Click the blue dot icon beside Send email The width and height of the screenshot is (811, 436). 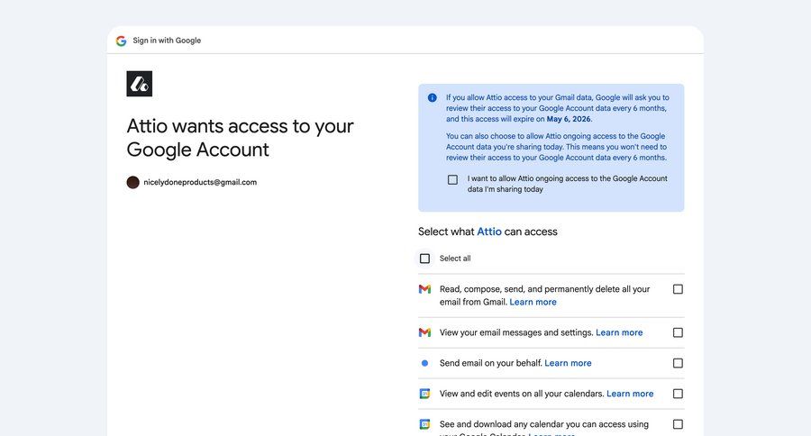tap(424, 363)
